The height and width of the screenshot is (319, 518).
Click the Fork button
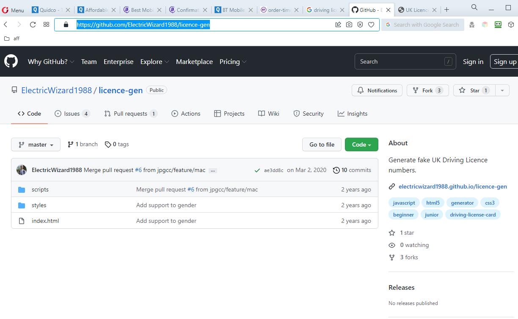coord(427,90)
